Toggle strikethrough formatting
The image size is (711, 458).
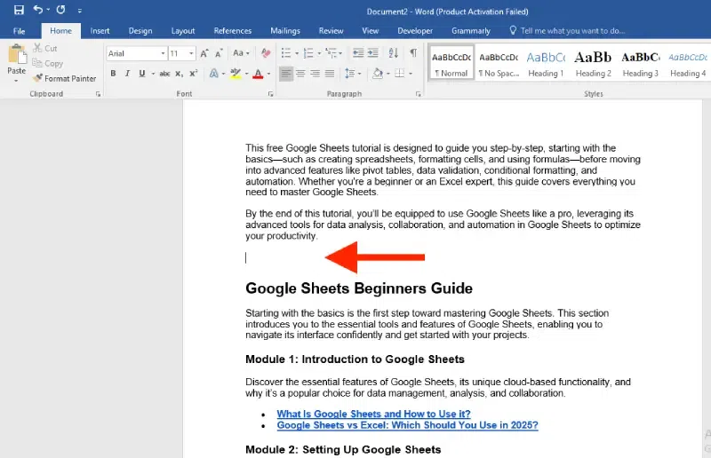[164, 74]
